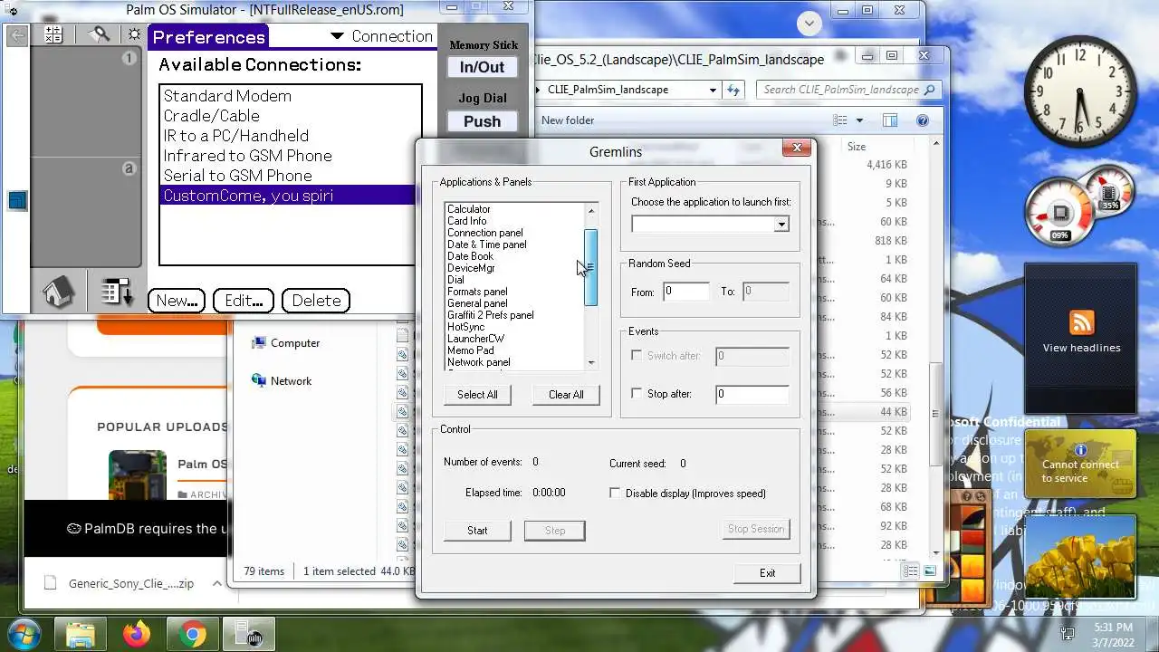This screenshot has height=652, width=1159.
Task: Click the Preferences title tab in Palm
Action: click(x=208, y=36)
